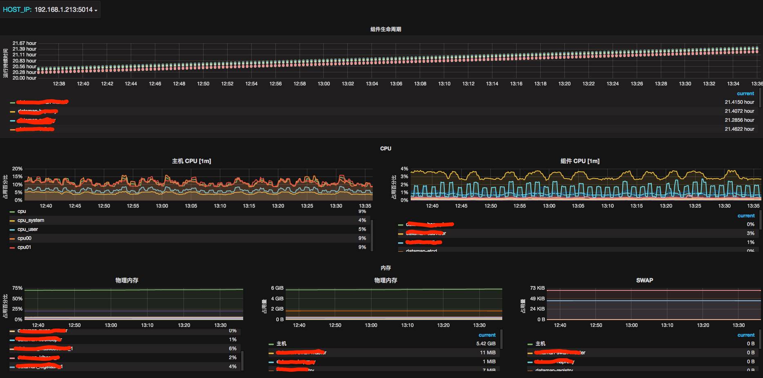
Task: Click the yellow color swatch beside cpu_system
Action: coord(12,221)
